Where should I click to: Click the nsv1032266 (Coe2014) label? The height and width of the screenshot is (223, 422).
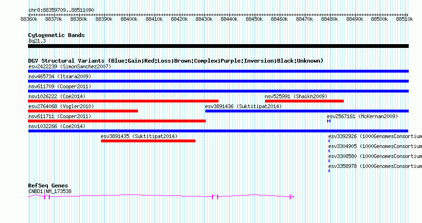57,126
